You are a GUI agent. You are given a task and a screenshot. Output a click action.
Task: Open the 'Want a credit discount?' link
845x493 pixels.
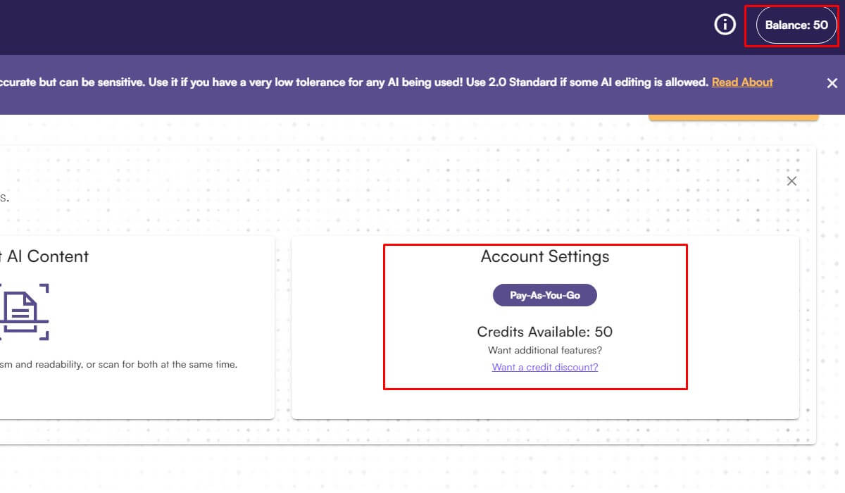click(x=544, y=367)
